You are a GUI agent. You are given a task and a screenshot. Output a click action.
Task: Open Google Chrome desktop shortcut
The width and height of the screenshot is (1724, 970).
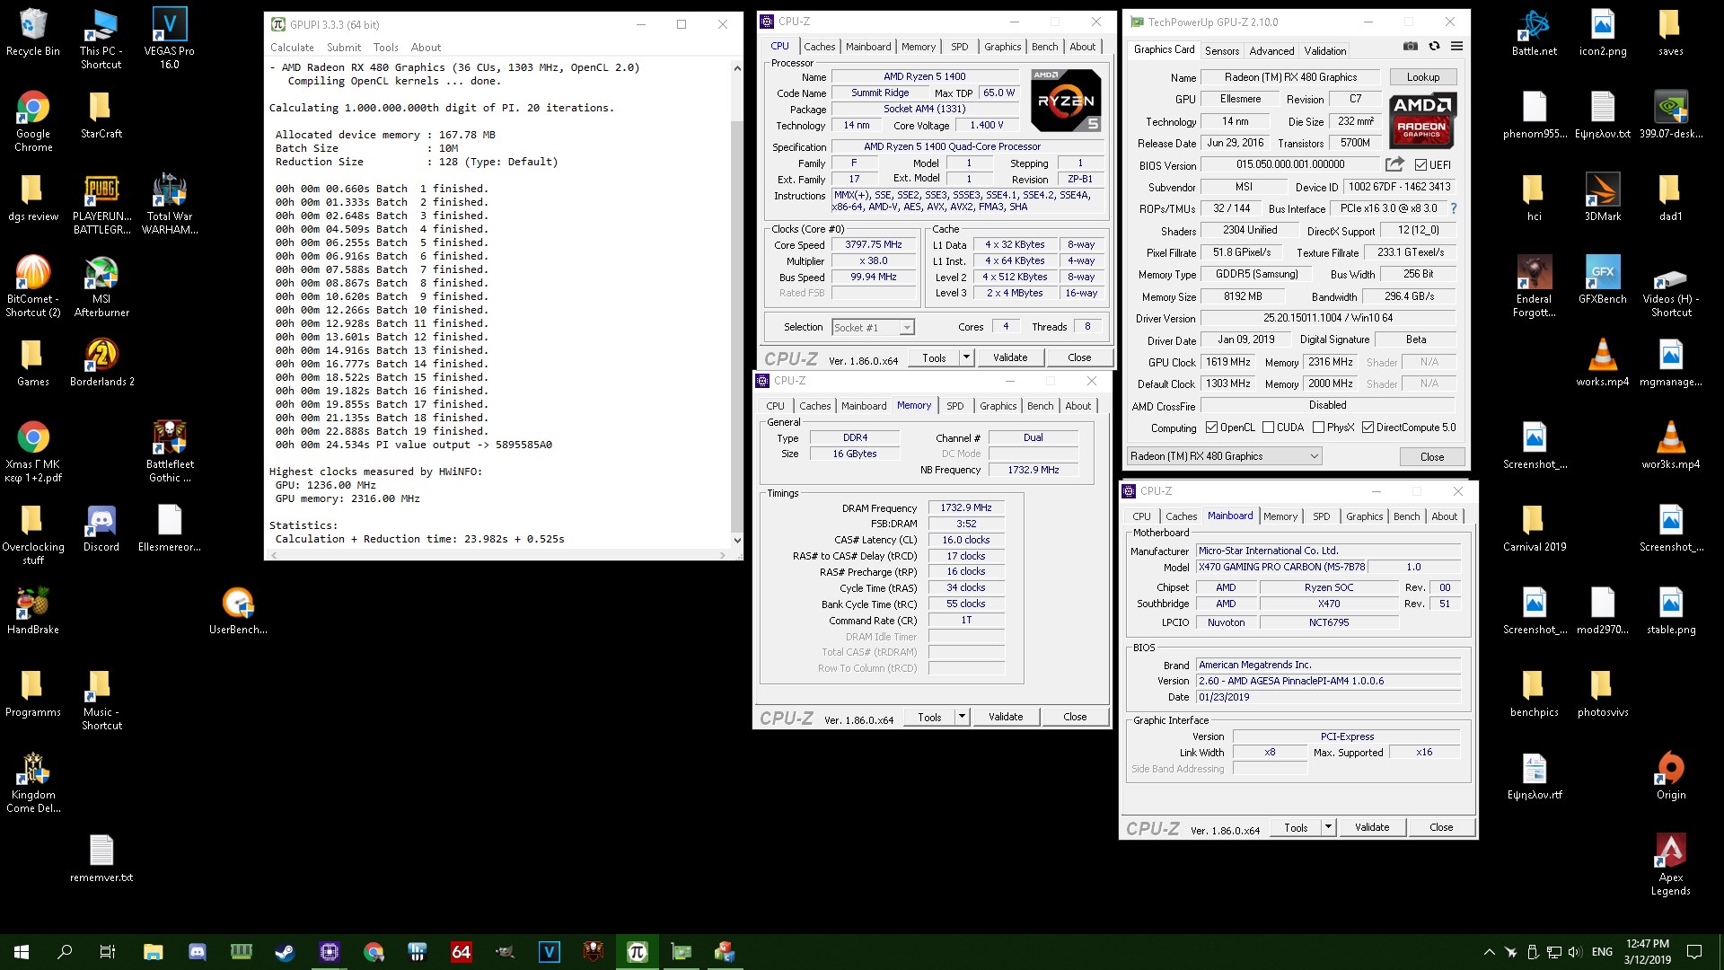click(33, 121)
